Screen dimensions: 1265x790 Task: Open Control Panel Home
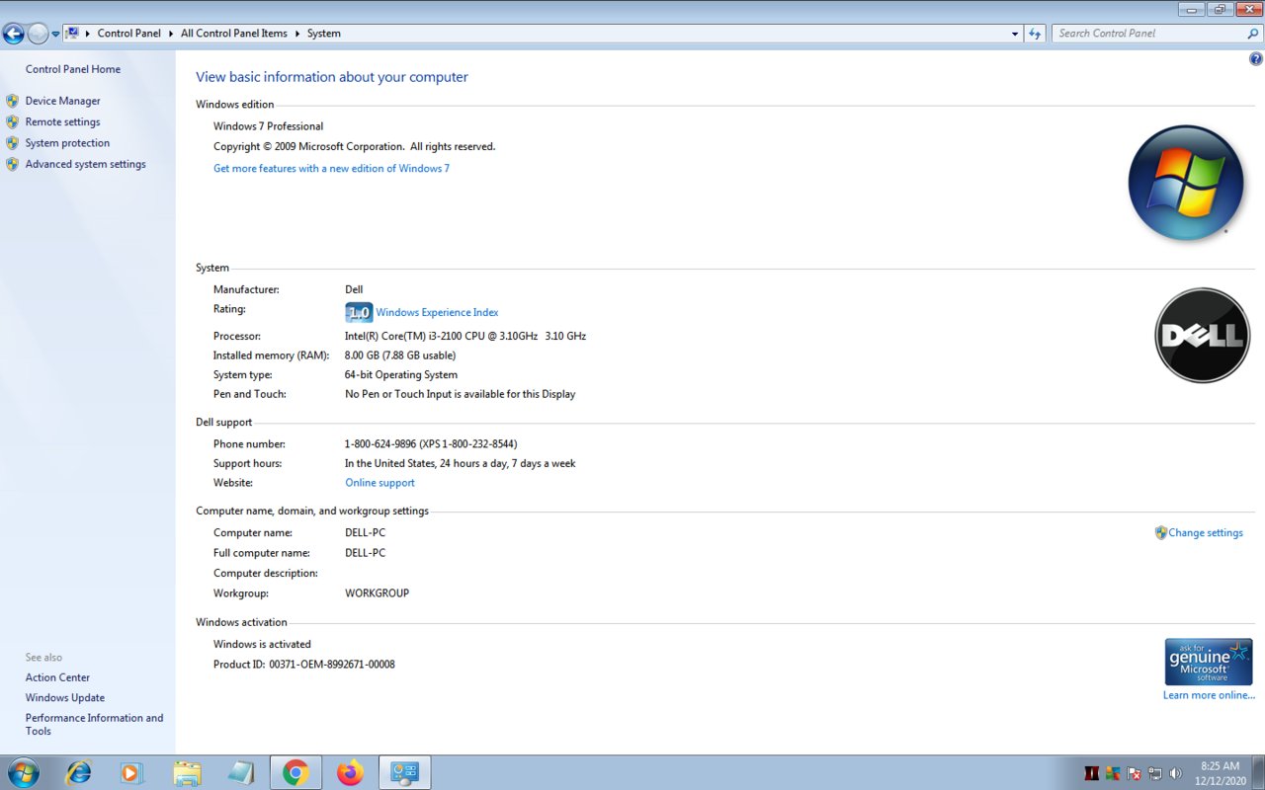[x=73, y=69]
